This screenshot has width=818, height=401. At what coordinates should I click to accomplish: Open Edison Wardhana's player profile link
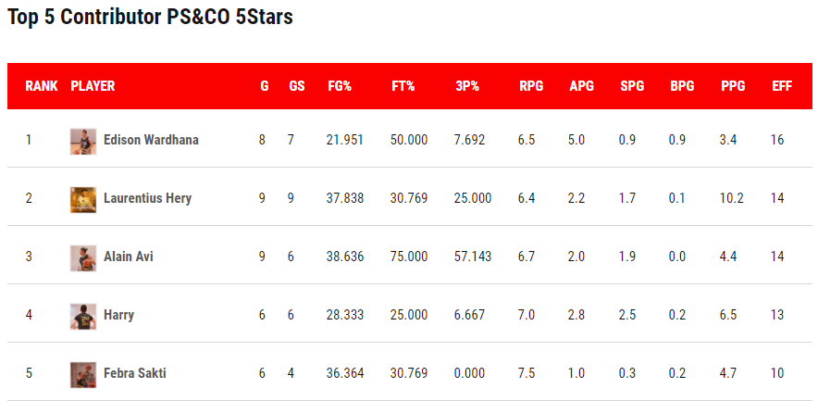[151, 141]
